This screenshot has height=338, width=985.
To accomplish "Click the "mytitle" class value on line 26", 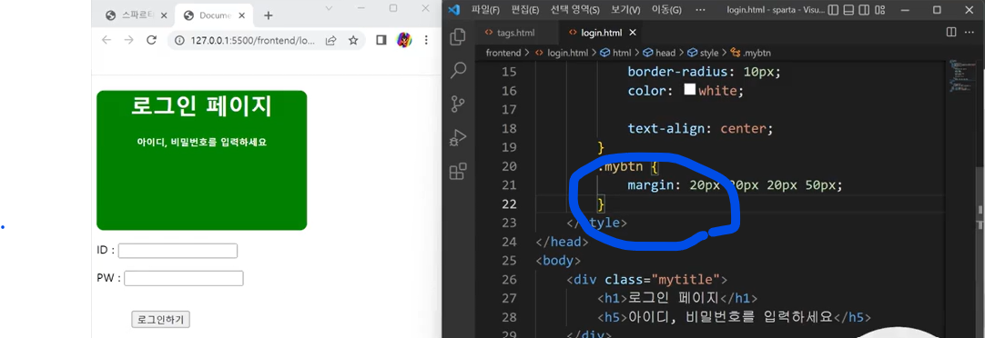I will (x=686, y=279).
